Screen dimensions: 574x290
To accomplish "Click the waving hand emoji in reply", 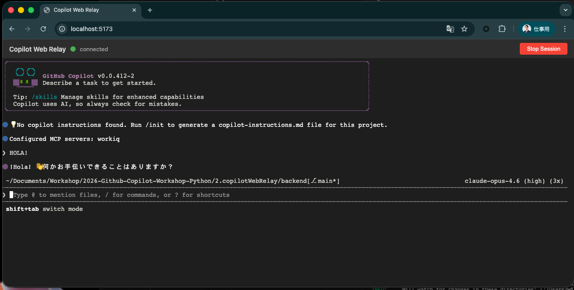I will (39, 167).
